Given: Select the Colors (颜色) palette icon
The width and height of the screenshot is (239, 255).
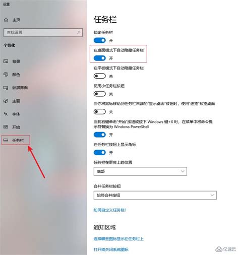Looking at the screenshot, I should (x=6, y=74).
